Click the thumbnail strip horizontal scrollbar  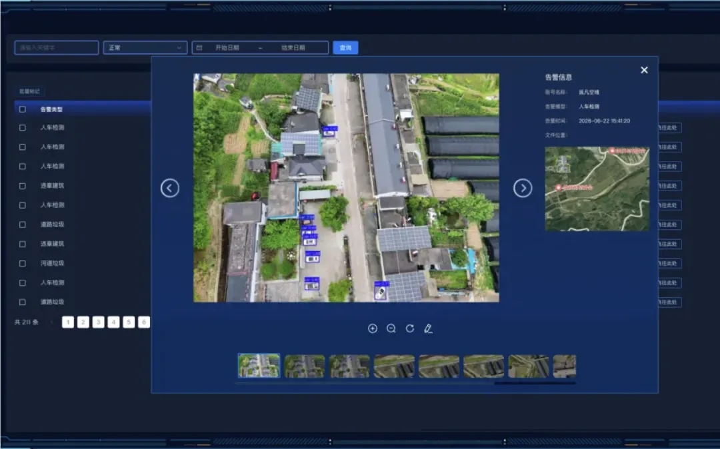(535, 383)
